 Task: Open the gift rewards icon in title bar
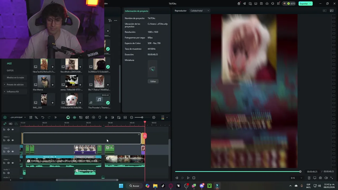pos(239,4)
